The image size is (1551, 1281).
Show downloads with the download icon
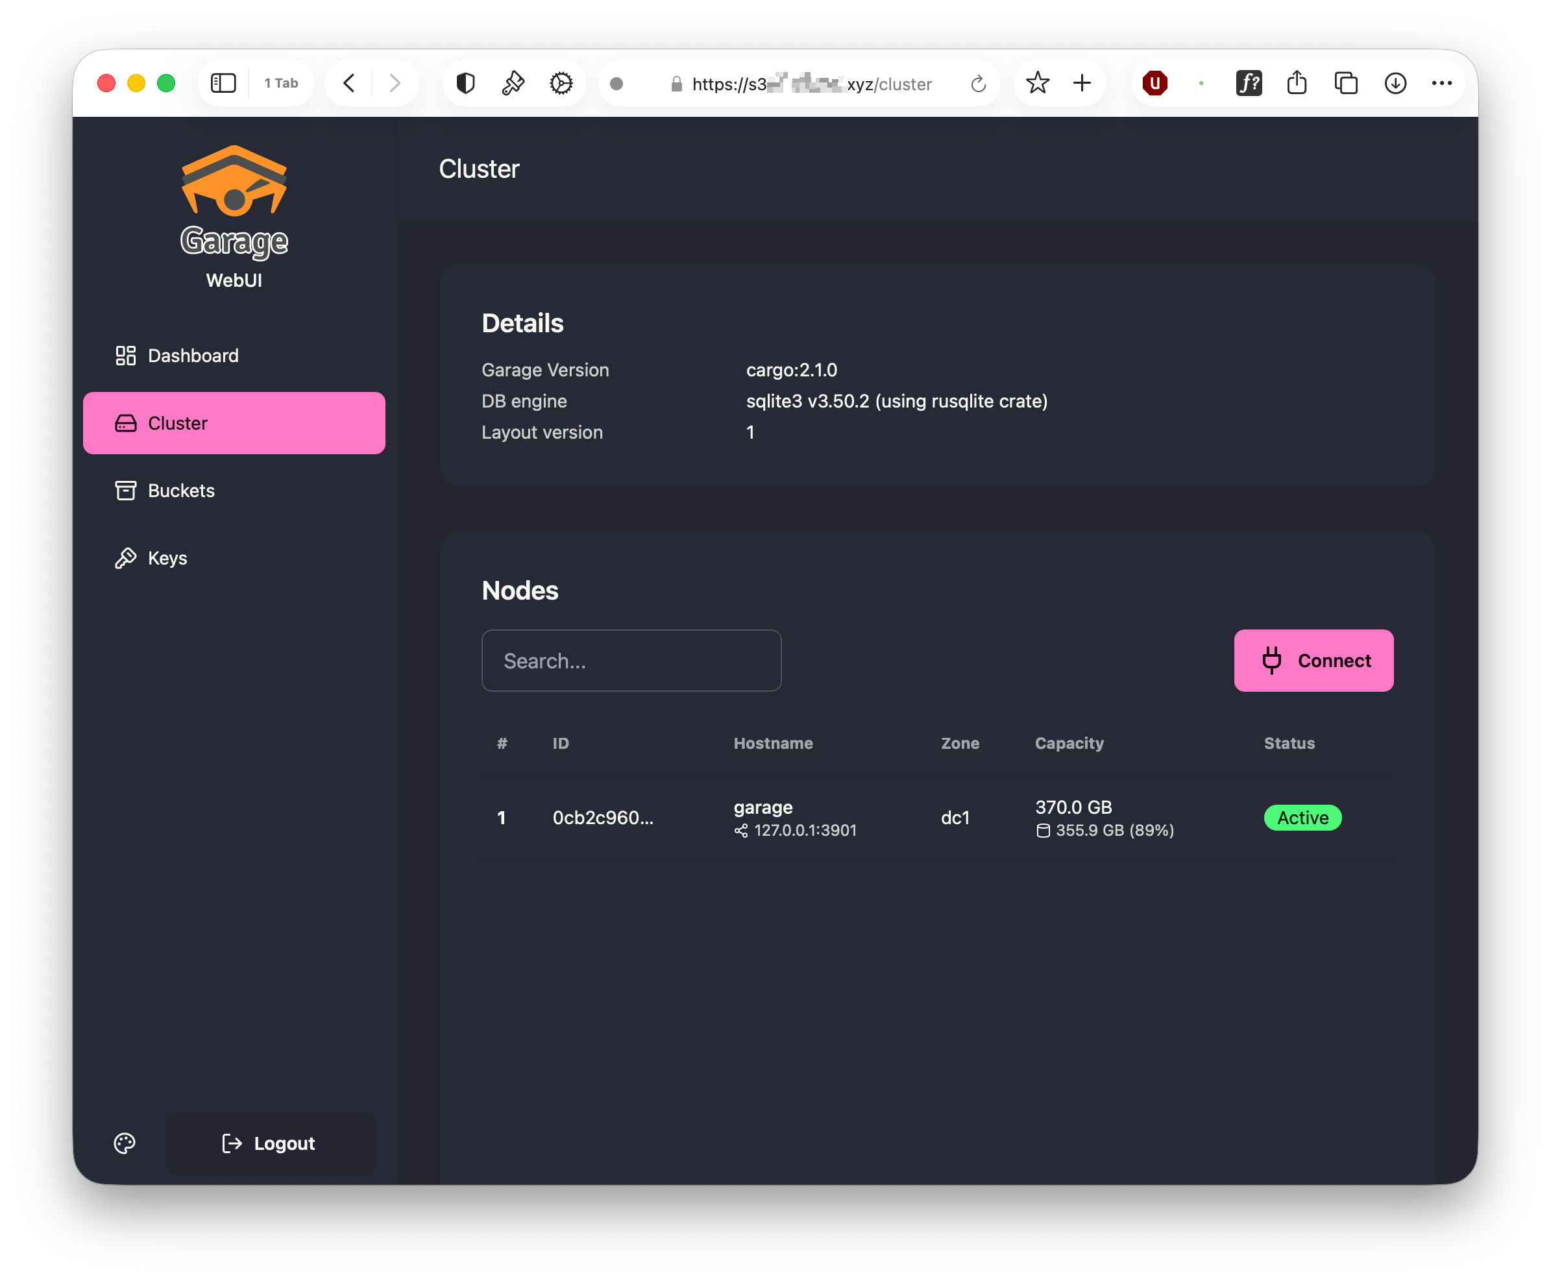pyautogui.click(x=1395, y=83)
